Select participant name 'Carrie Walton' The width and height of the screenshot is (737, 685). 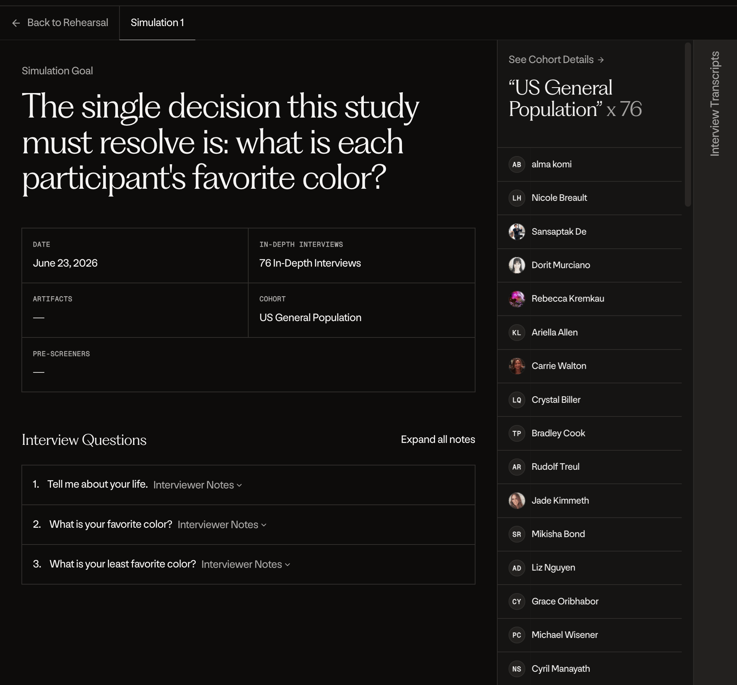559,366
